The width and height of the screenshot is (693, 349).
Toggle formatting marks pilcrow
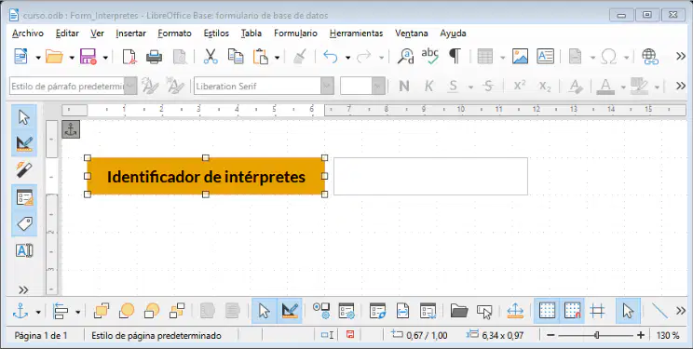(455, 57)
